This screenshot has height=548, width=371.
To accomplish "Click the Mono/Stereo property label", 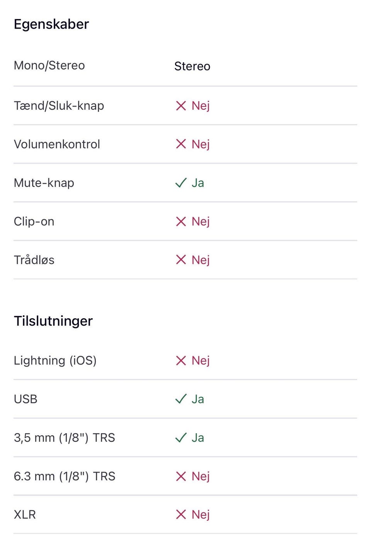I will coord(49,65).
